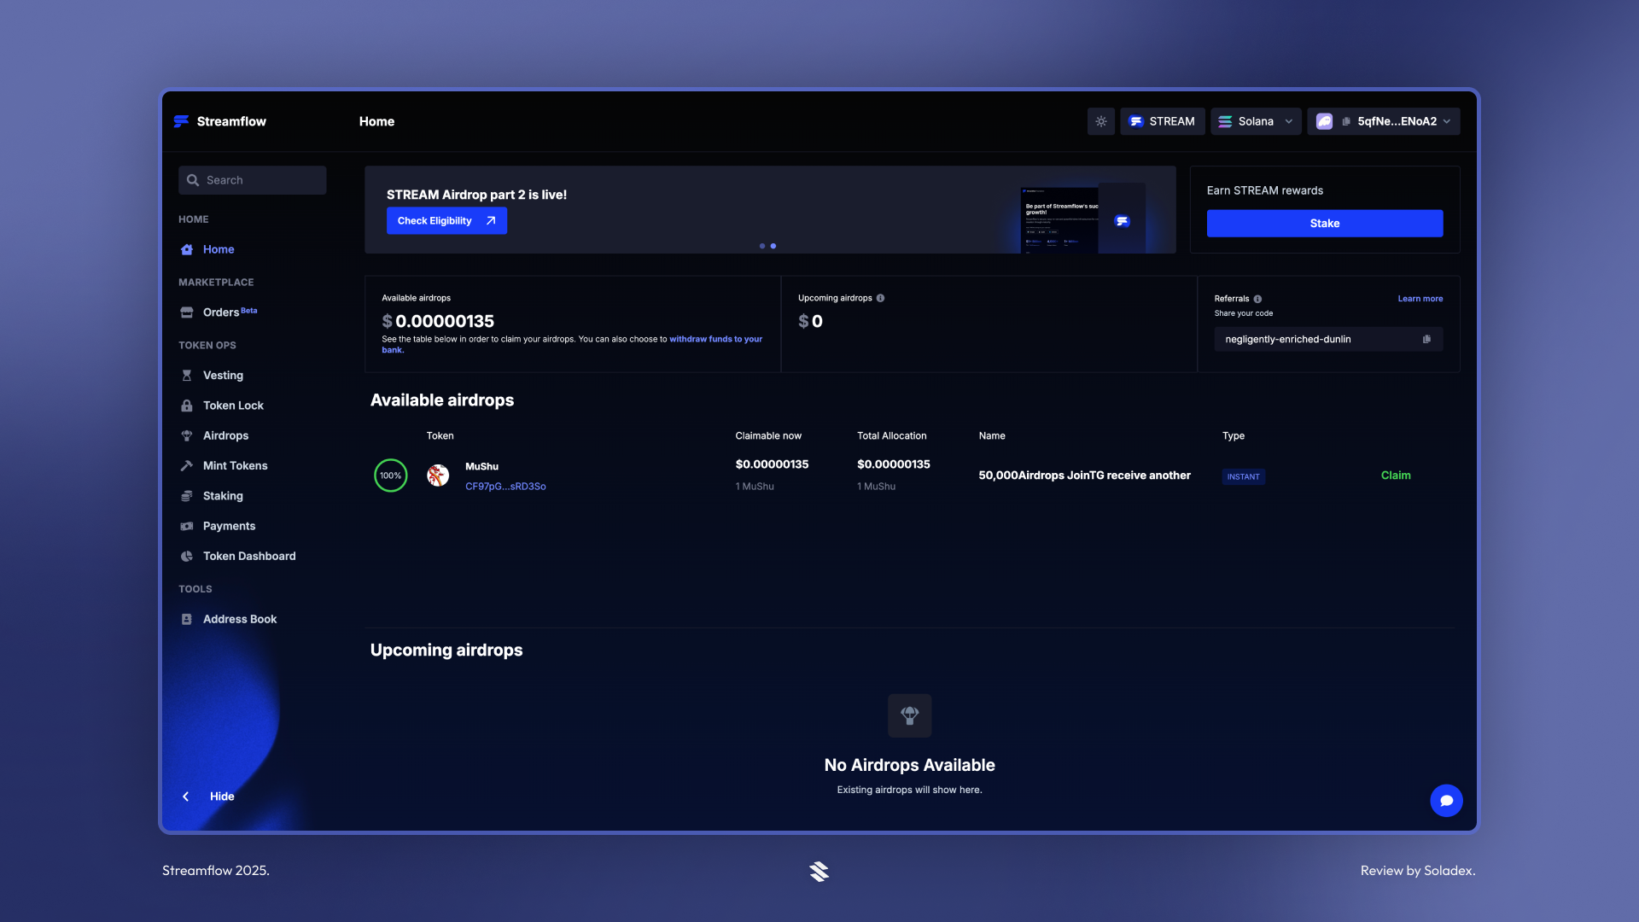Screen dimensions: 1639x922
Task: Focus the Search field in sidebar
Action: click(x=253, y=180)
